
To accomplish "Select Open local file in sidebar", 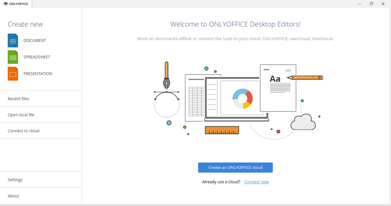I will click(x=21, y=115).
